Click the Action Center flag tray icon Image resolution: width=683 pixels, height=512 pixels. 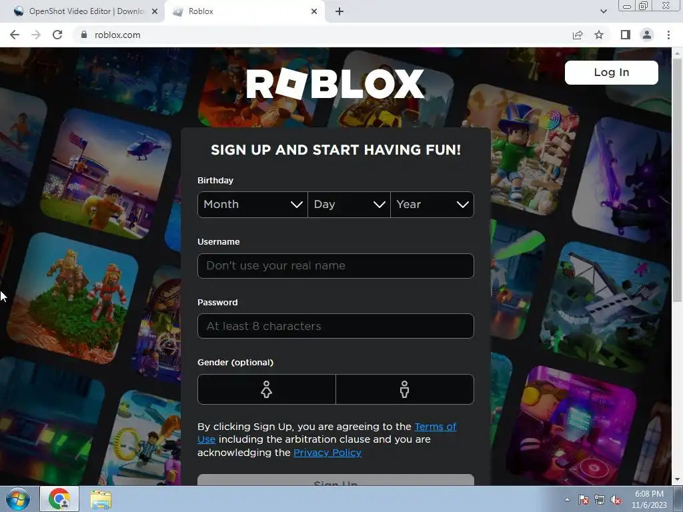(584, 499)
